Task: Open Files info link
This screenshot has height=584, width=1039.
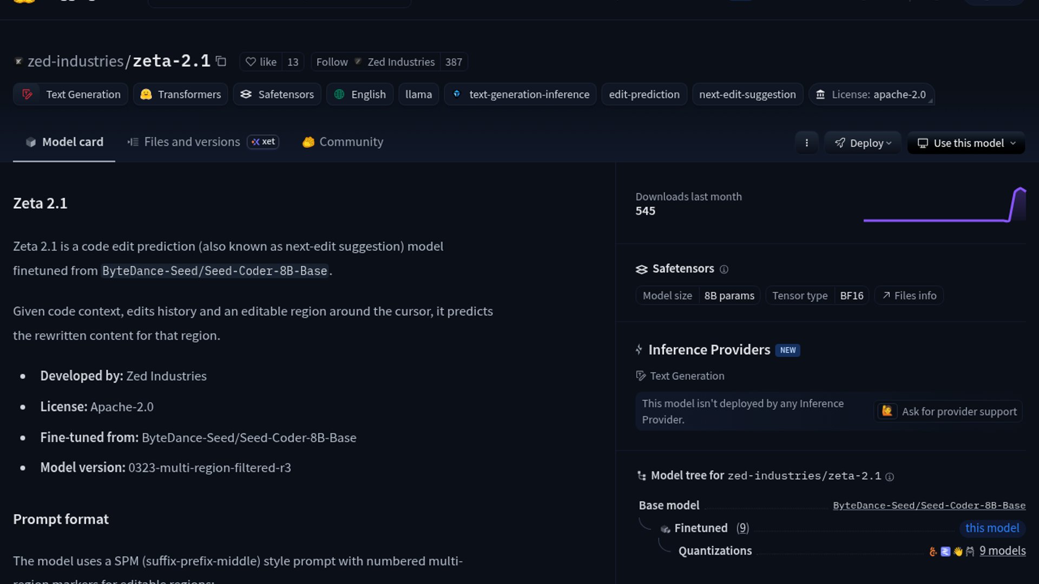Action: [909, 295]
